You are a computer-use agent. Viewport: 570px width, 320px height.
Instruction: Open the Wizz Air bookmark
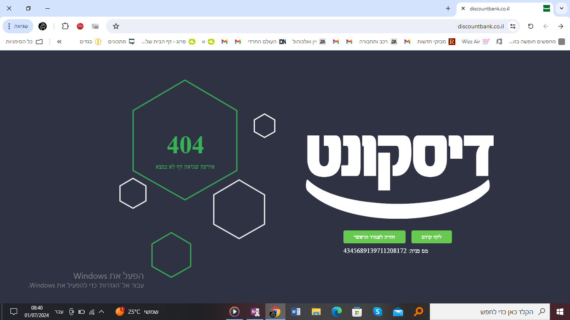point(475,42)
